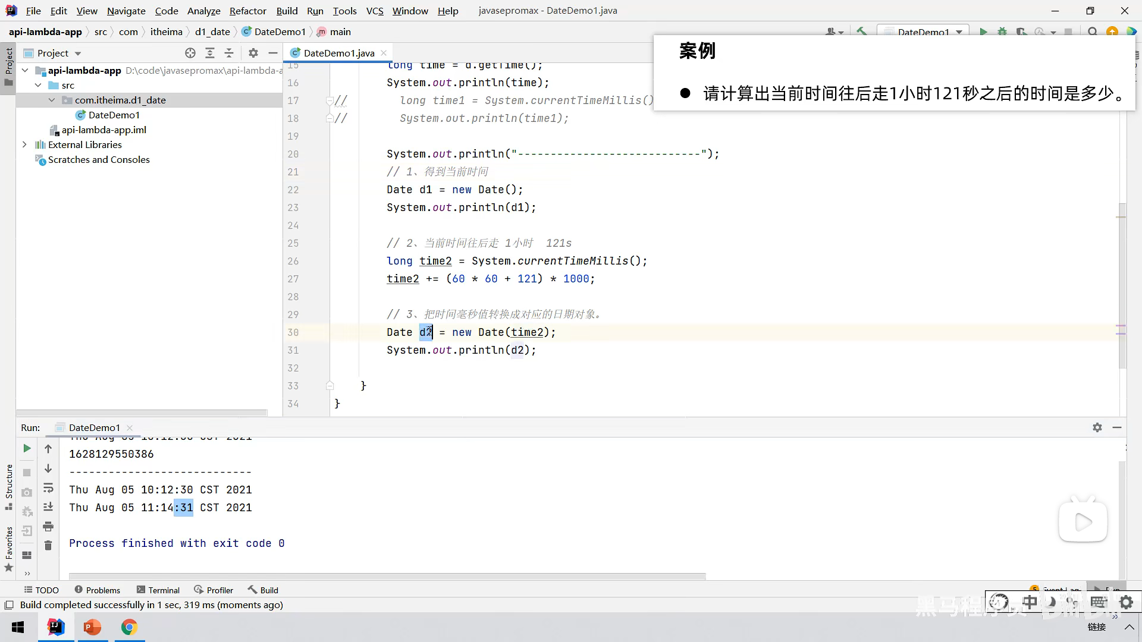1142x642 pixels.
Task: Rerun DateDemo1 with green run arrow
Action: [27, 449]
